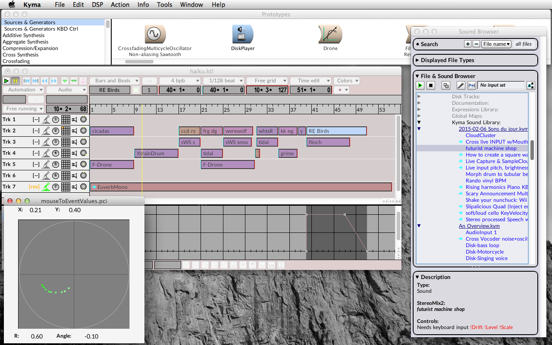This screenshot has width=552, height=345.
Task: Click the signal-flow icon beside No input set
Action: coord(530,85)
